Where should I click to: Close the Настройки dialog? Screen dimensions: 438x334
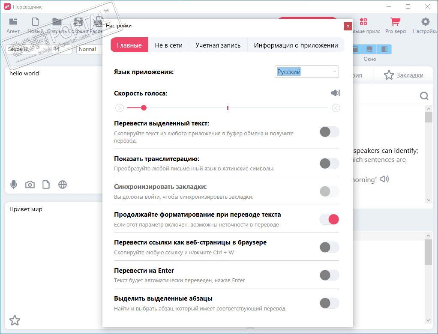(x=348, y=26)
